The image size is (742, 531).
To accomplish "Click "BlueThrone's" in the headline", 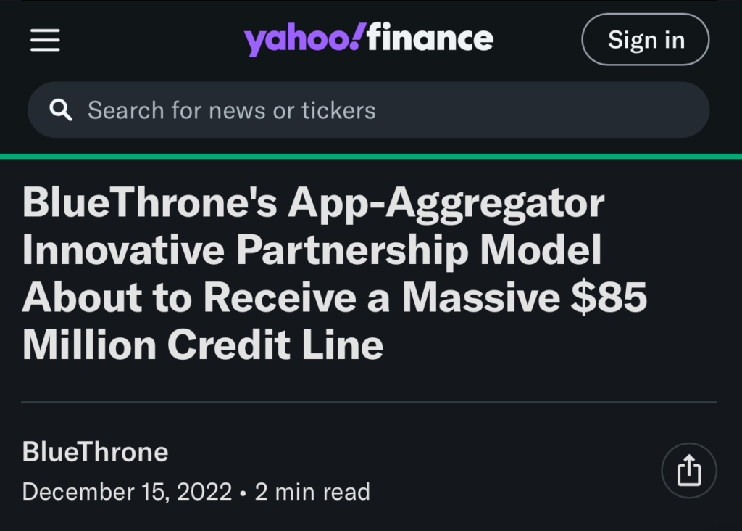I will tap(150, 204).
